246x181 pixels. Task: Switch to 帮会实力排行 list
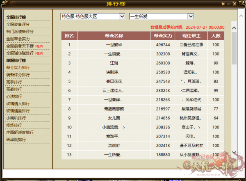click(18, 68)
